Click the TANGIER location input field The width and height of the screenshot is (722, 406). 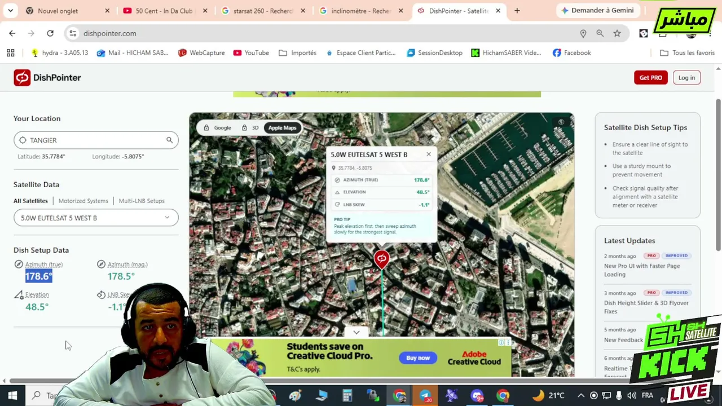[96, 140]
